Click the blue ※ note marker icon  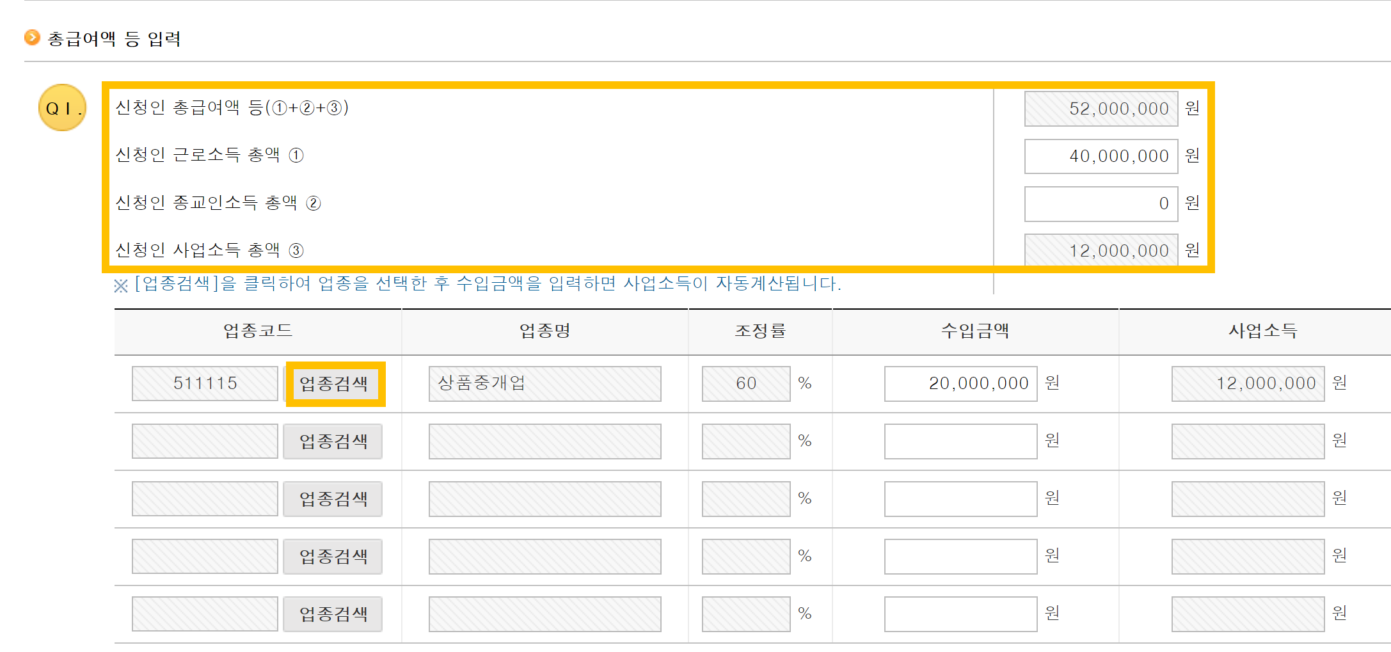pyautogui.click(x=120, y=285)
